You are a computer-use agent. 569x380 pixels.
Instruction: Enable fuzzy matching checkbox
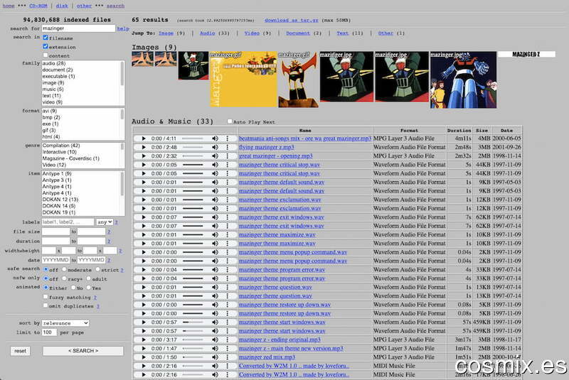click(46, 297)
